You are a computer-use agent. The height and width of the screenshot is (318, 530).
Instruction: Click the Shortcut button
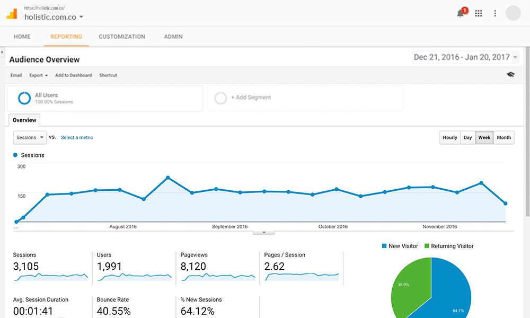pos(108,75)
